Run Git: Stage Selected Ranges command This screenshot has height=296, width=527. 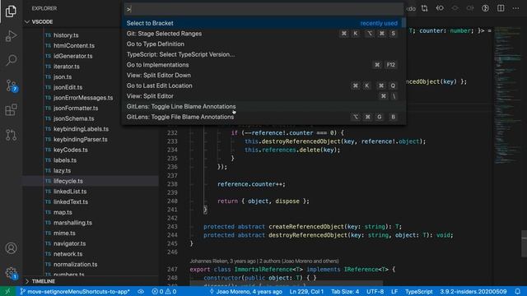click(x=263, y=34)
